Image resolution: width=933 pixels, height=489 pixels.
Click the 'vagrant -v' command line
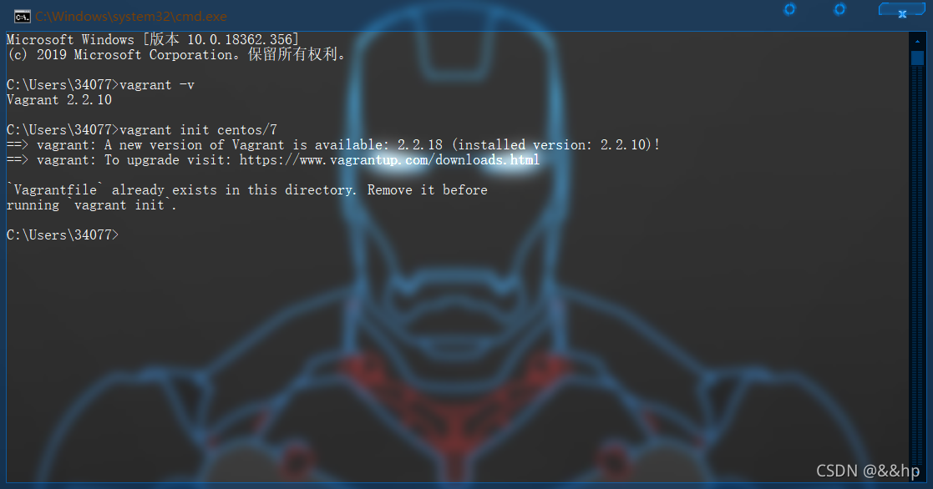point(100,85)
